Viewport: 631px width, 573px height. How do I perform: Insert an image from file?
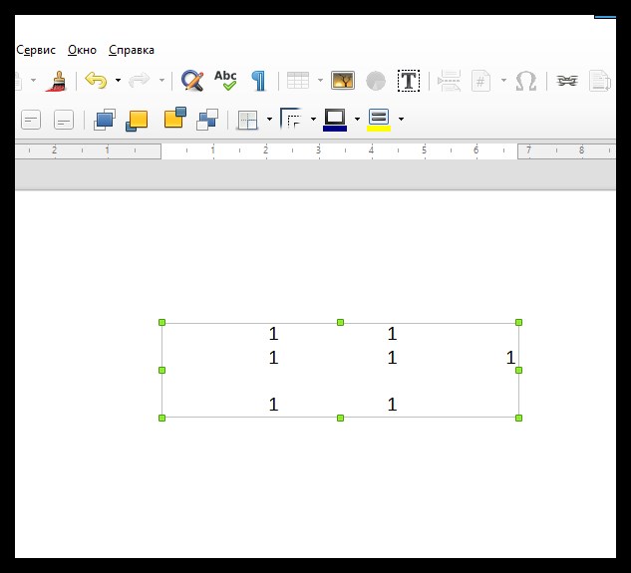[x=343, y=80]
